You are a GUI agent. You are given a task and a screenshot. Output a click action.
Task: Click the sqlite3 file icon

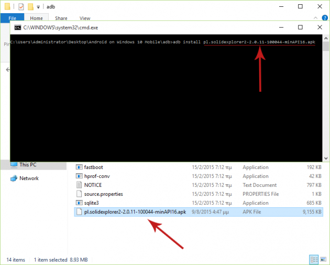pos(79,203)
